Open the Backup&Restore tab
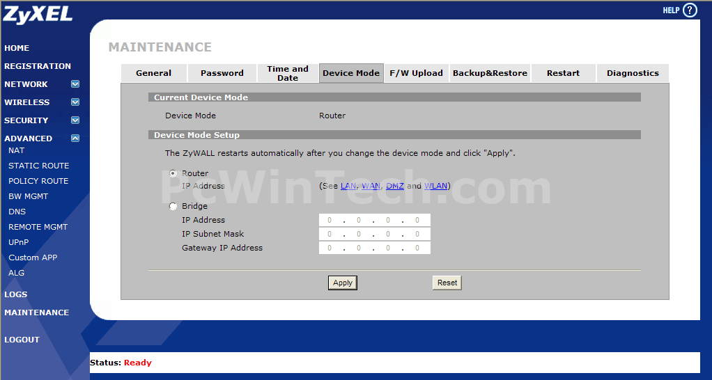Image resolution: width=712 pixels, height=380 pixels. pyautogui.click(x=490, y=73)
